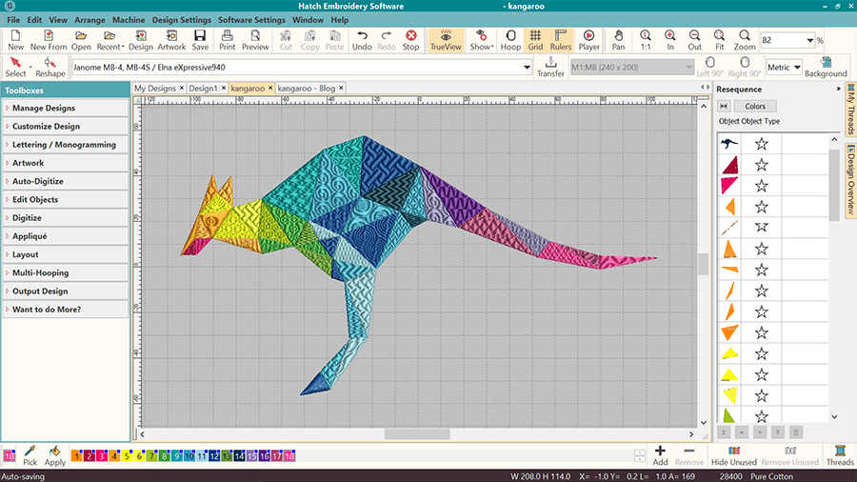This screenshot has height=482, width=857.
Task: Open Print Preview
Action: point(255,39)
